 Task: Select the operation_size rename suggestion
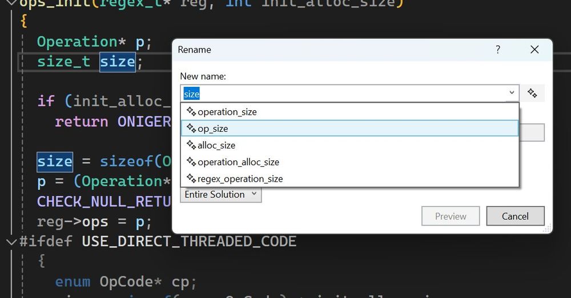(x=349, y=112)
